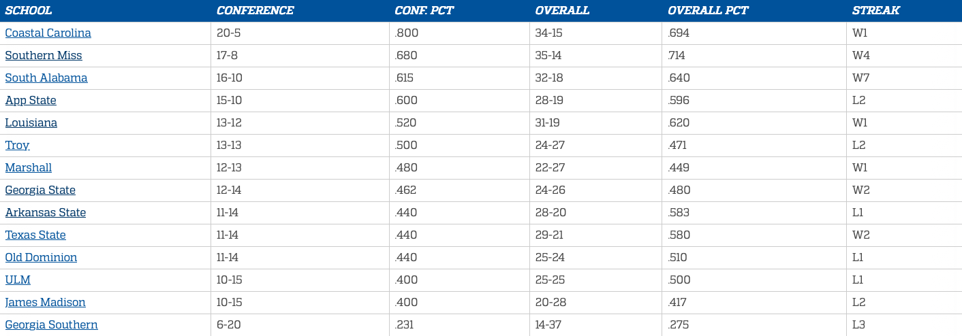Image resolution: width=962 pixels, height=336 pixels.
Task: Click the SCHOOL column header
Action: click(29, 11)
